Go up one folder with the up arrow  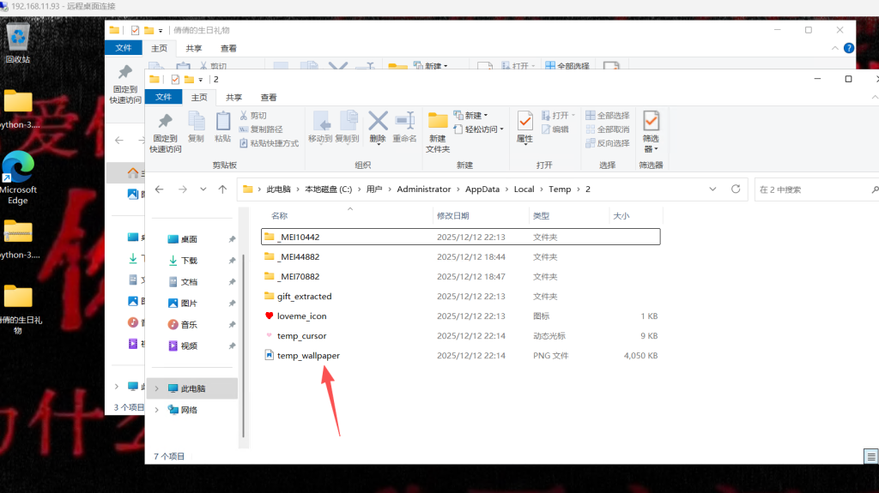(x=223, y=189)
